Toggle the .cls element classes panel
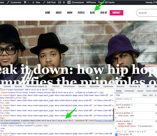157x136 pixels. coord(150,95)
